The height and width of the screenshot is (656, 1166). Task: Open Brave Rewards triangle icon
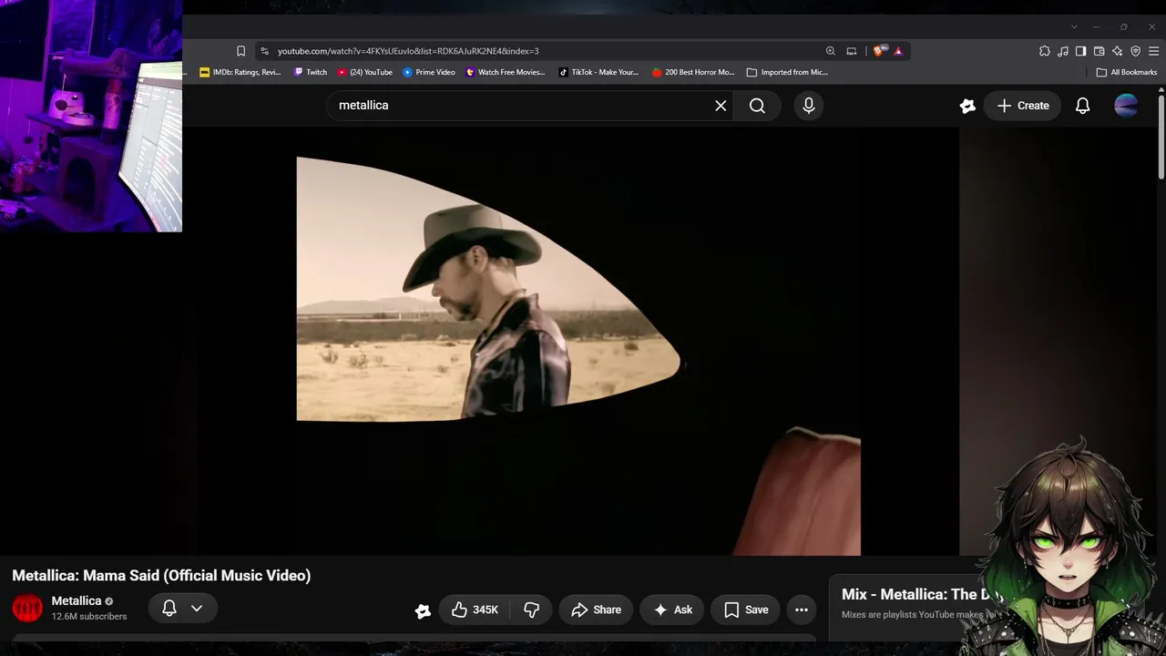coord(898,51)
